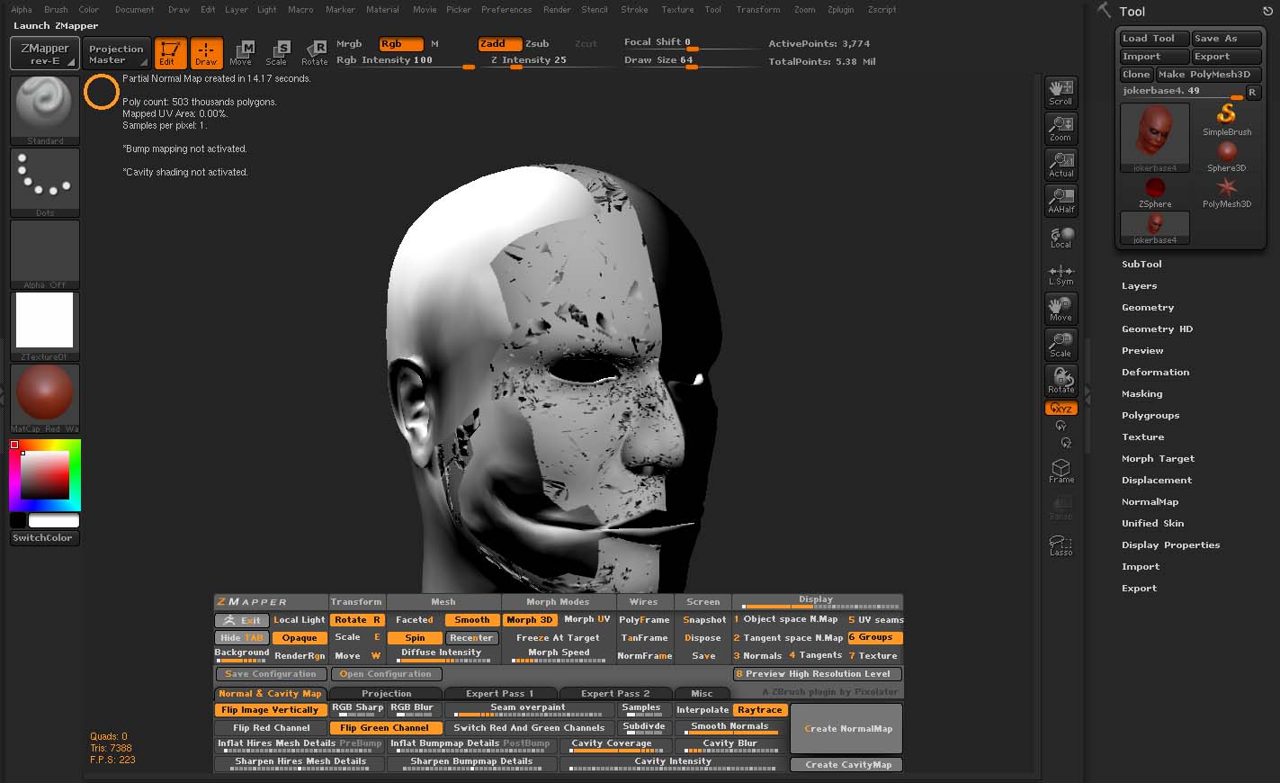The image size is (1280, 783).
Task: Select the Sphere3D tool icon
Action: click(1227, 157)
